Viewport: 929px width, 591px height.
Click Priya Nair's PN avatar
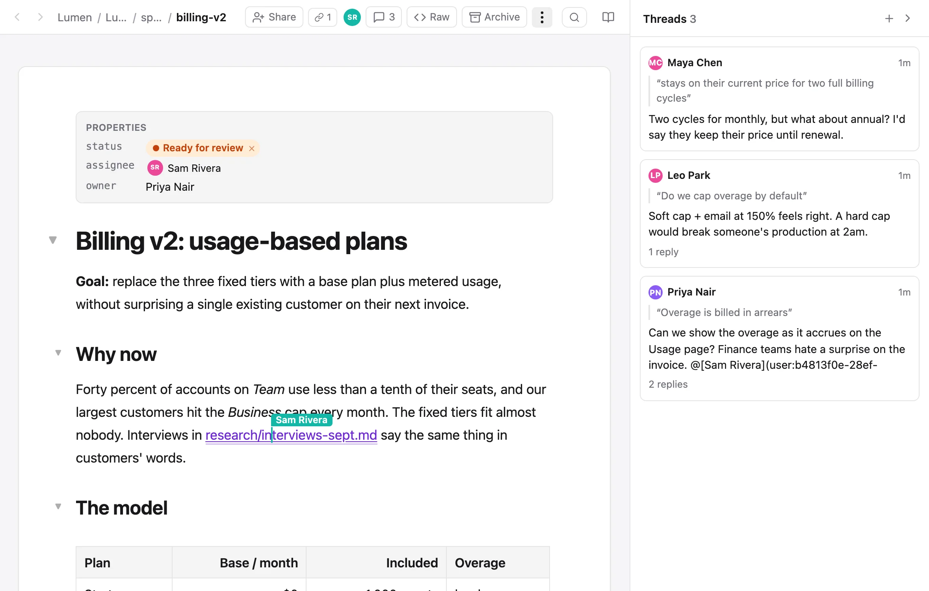click(656, 292)
